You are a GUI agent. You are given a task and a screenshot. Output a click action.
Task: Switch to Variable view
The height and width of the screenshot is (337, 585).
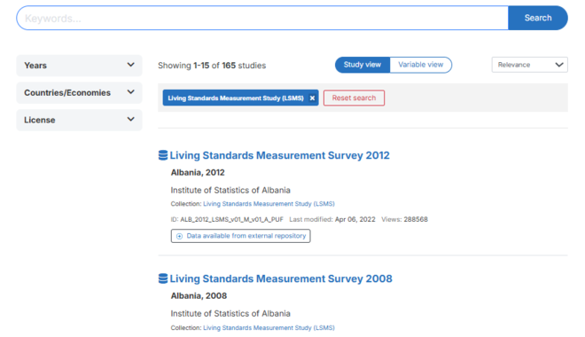(420, 65)
